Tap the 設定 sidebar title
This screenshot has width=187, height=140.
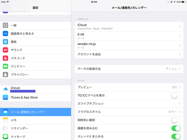[35, 8]
